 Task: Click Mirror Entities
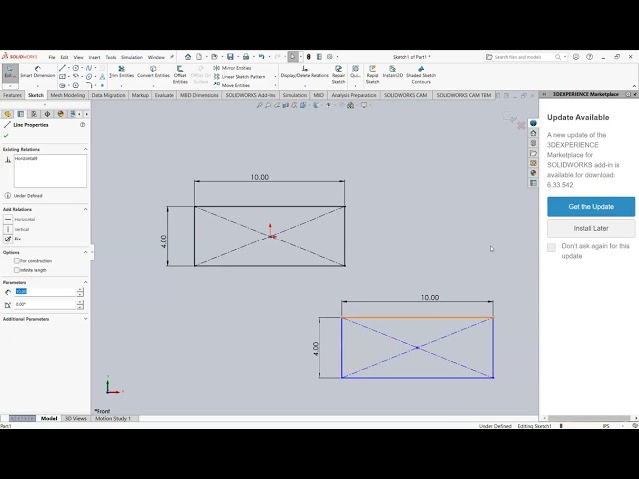(x=232, y=68)
